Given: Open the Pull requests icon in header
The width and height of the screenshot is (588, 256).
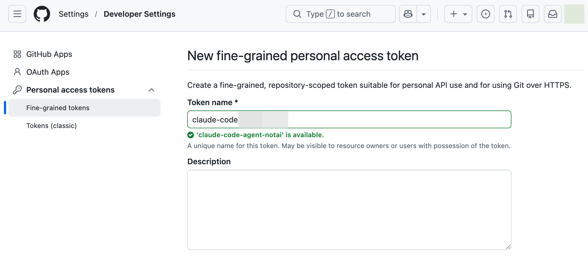Looking at the screenshot, I should [x=508, y=14].
